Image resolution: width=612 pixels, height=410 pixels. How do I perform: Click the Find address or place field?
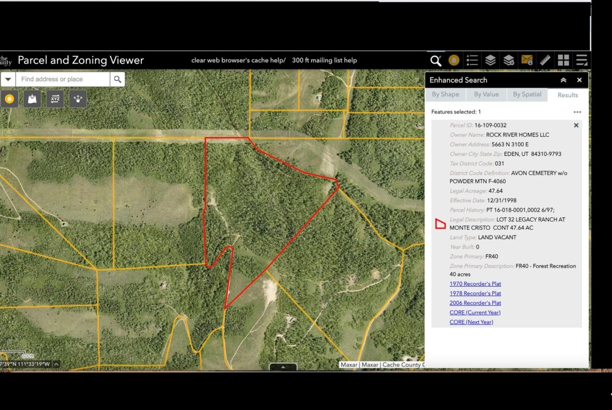(x=63, y=79)
